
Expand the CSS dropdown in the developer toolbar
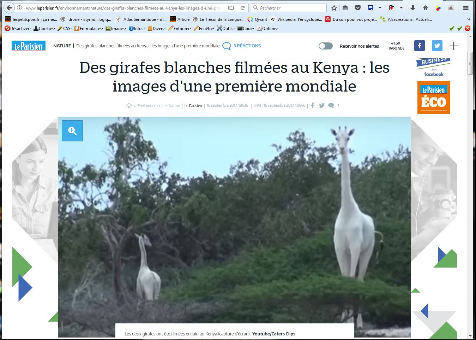(x=65, y=29)
